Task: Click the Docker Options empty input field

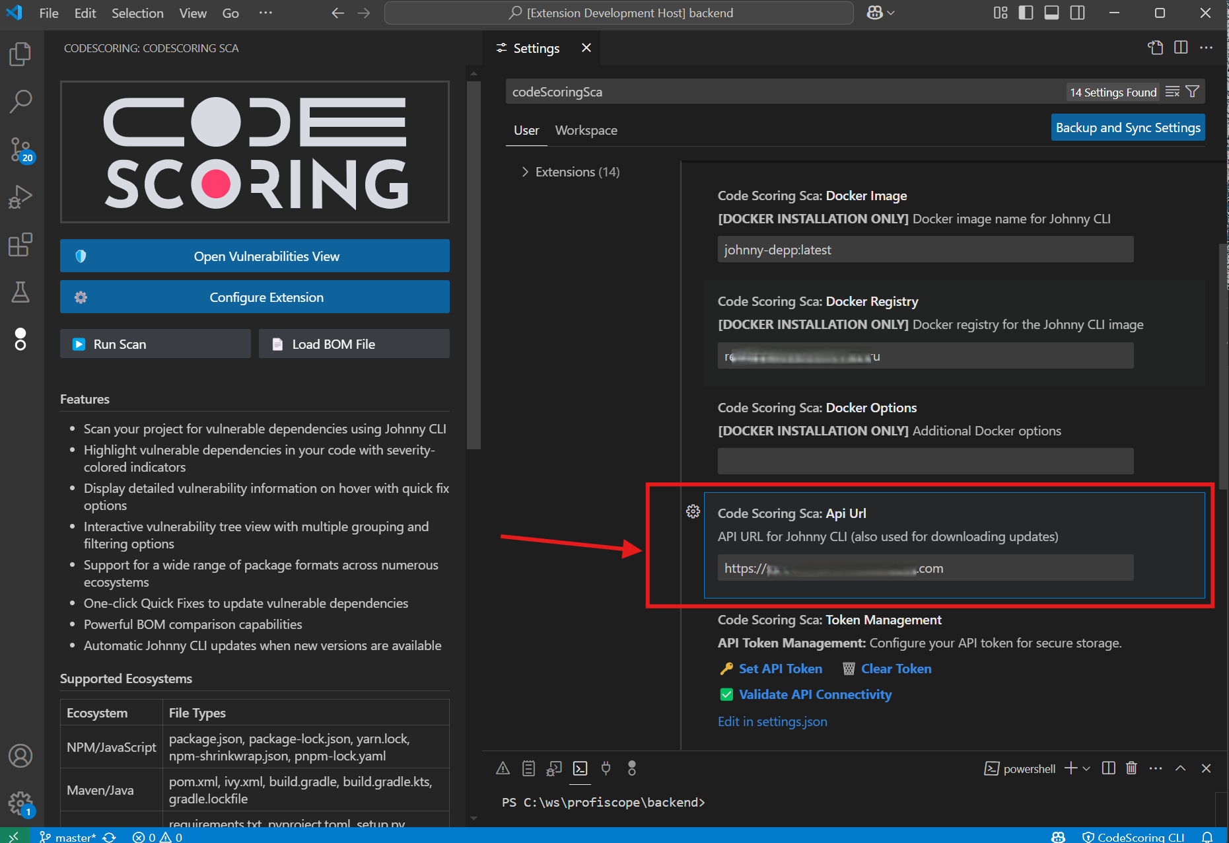Action: pyautogui.click(x=925, y=461)
